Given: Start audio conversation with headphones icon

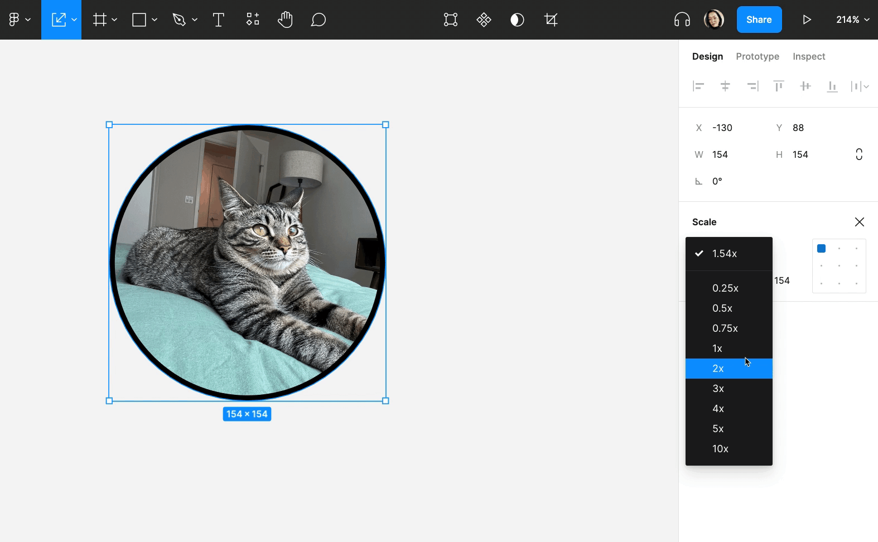Looking at the screenshot, I should click(682, 20).
